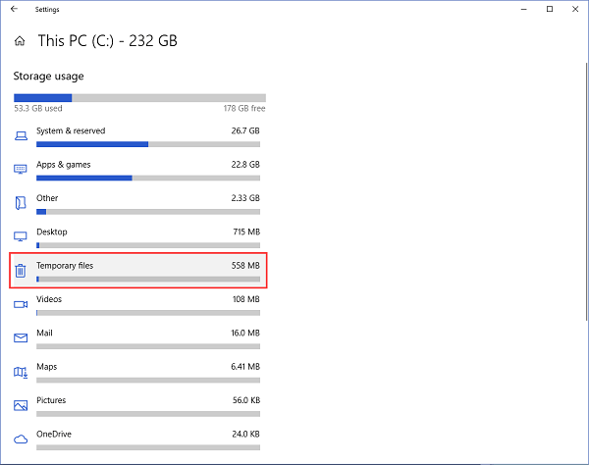This screenshot has width=589, height=465.
Task: Select the System & reserved label
Action: pyautogui.click(x=71, y=130)
